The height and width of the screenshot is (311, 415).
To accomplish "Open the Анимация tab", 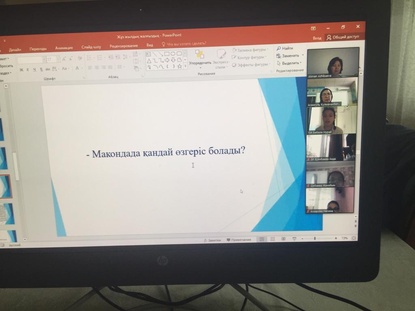I will pyautogui.click(x=64, y=48).
